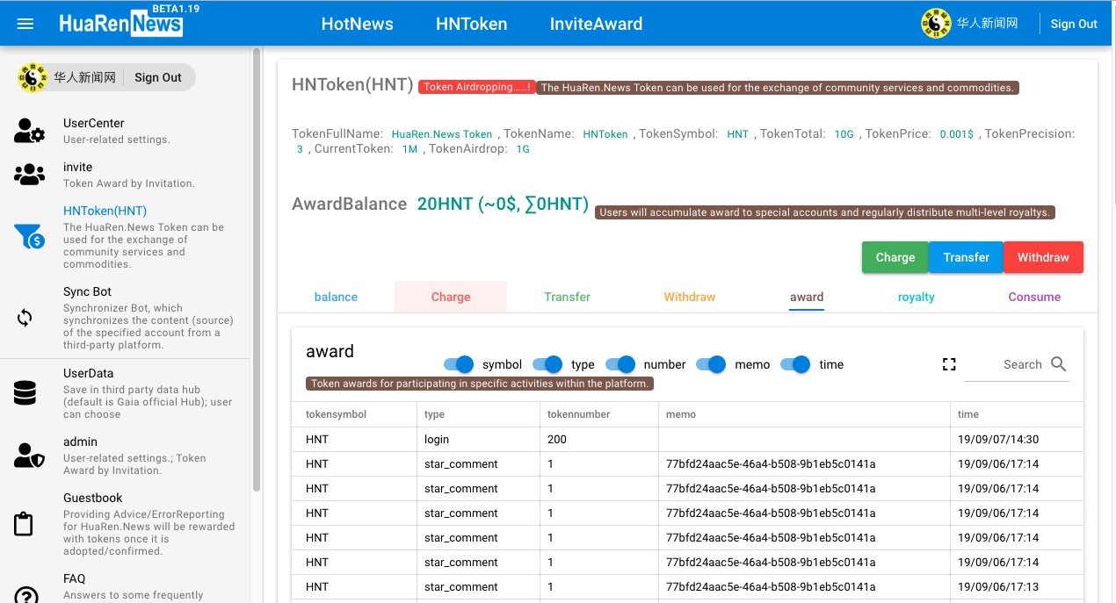Click the invite group icon

click(29, 175)
